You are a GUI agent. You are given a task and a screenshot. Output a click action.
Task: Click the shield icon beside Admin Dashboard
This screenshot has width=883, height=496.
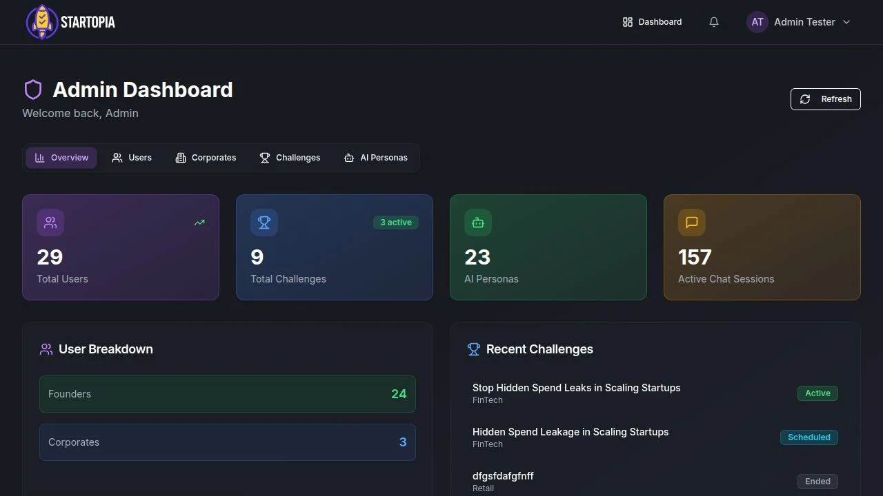point(33,90)
